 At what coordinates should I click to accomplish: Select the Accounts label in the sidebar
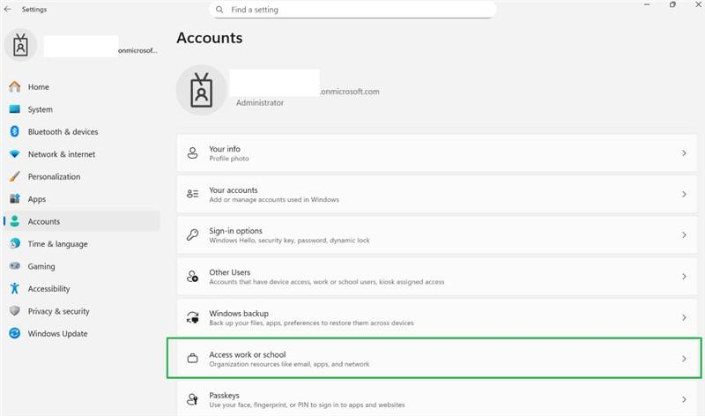click(x=43, y=221)
